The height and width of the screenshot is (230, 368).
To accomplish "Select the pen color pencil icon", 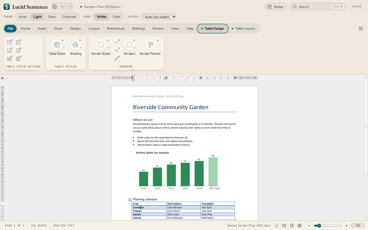I will click(x=117, y=58).
